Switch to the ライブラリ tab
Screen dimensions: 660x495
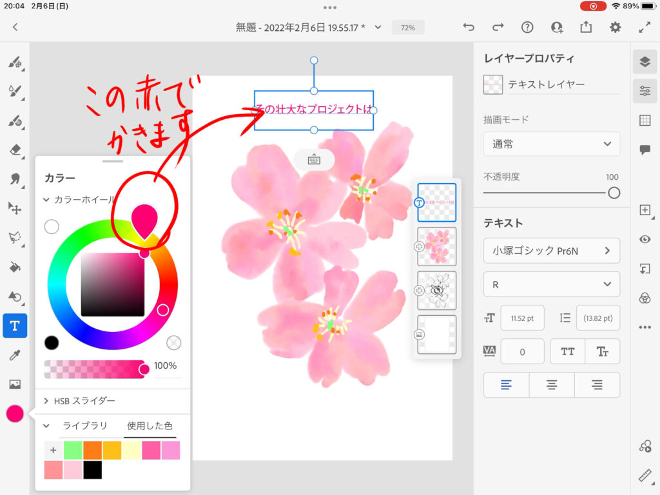point(84,426)
